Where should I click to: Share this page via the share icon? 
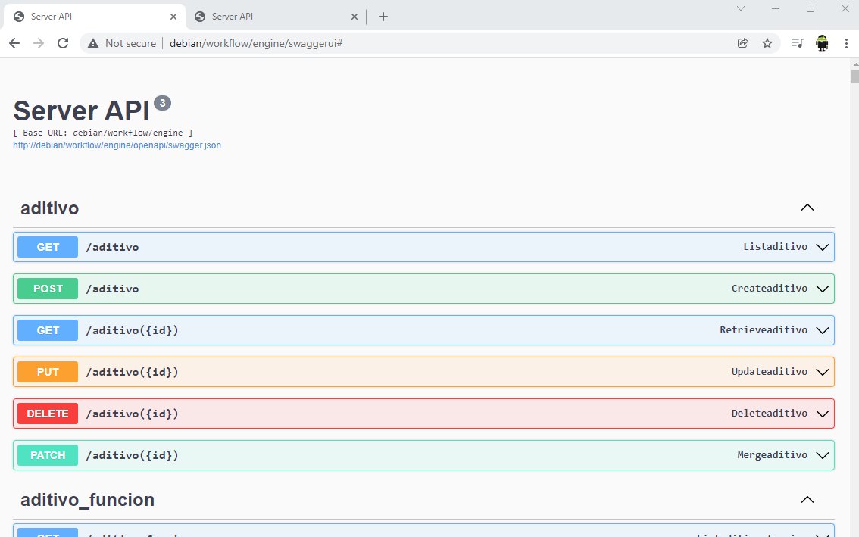[x=743, y=43]
